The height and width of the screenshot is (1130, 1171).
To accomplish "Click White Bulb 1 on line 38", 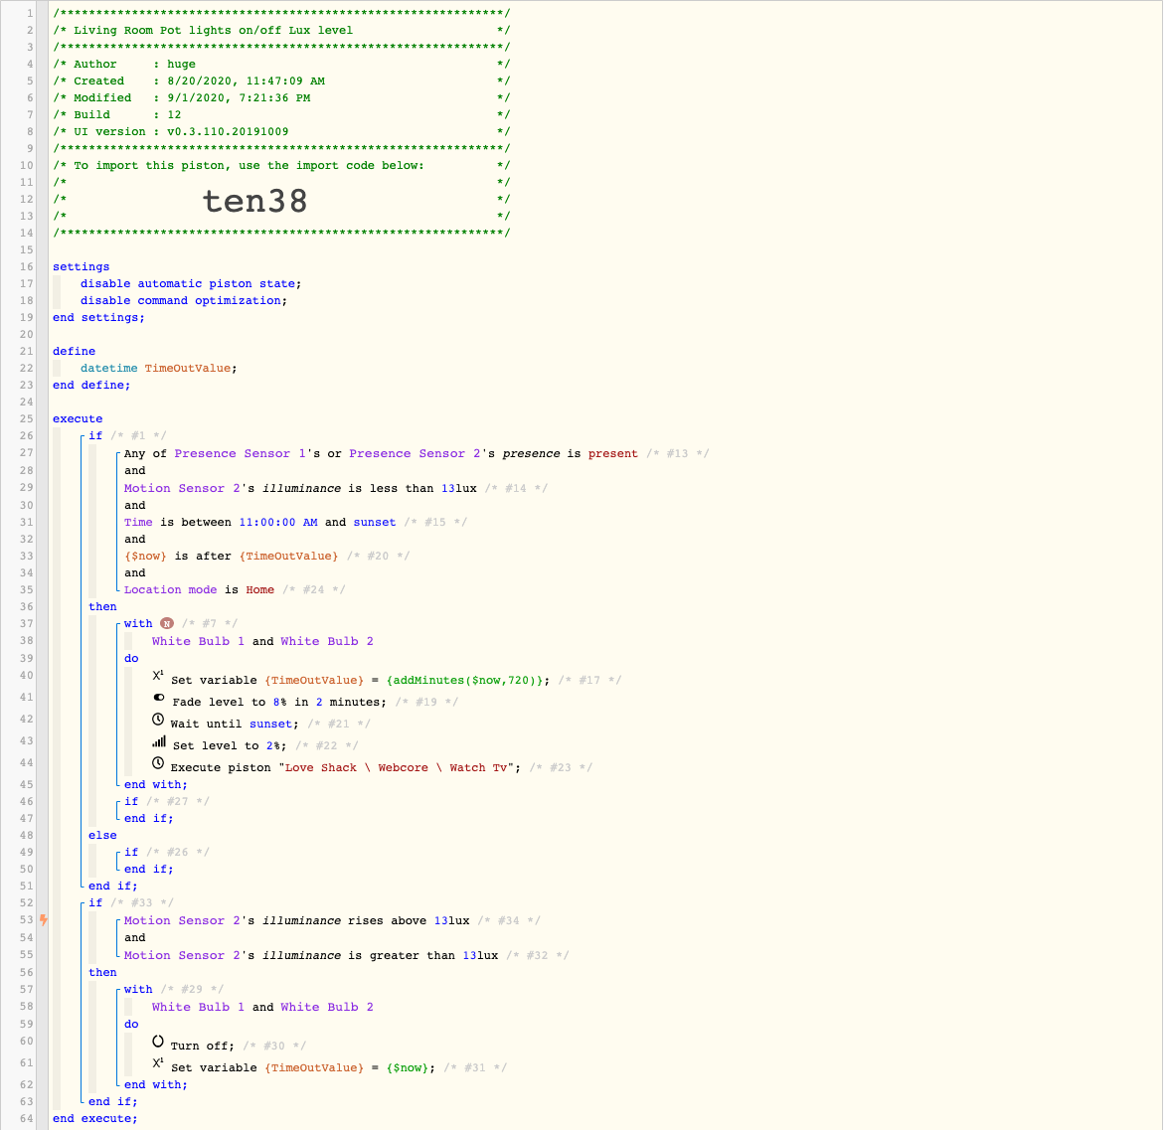I will [x=198, y=642].
